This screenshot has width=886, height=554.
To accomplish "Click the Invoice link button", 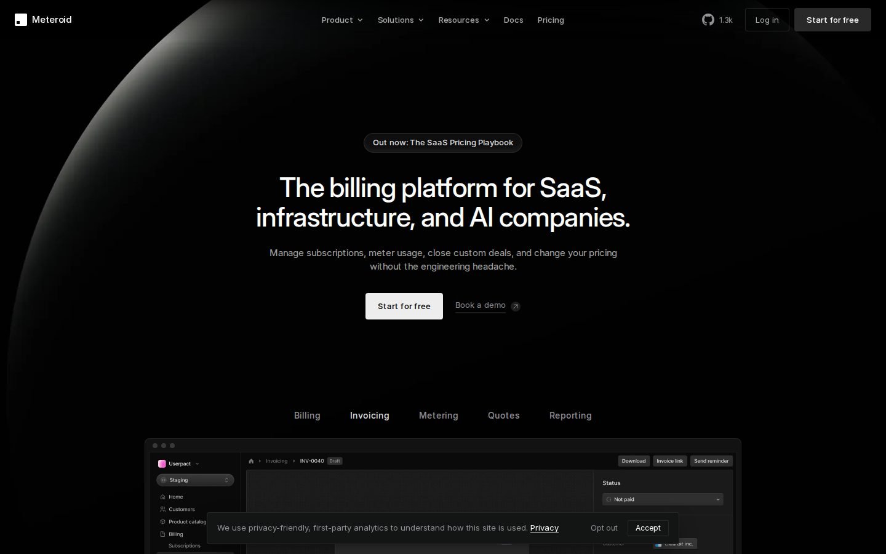I will pyautogui.click(x=670, y=461).
